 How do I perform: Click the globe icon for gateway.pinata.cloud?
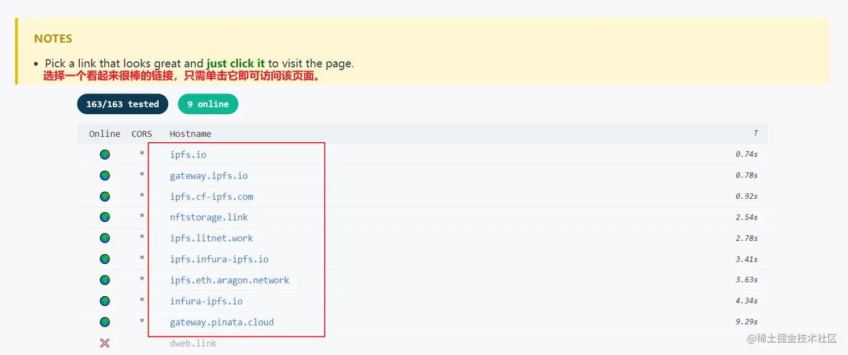point(105,323)
